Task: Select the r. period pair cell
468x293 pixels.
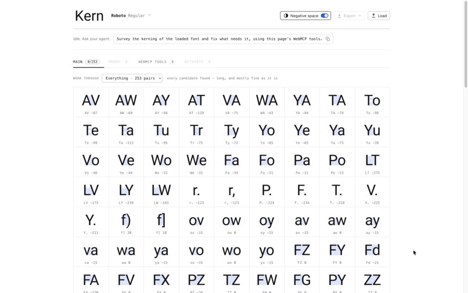Action: tap(196, 192)
